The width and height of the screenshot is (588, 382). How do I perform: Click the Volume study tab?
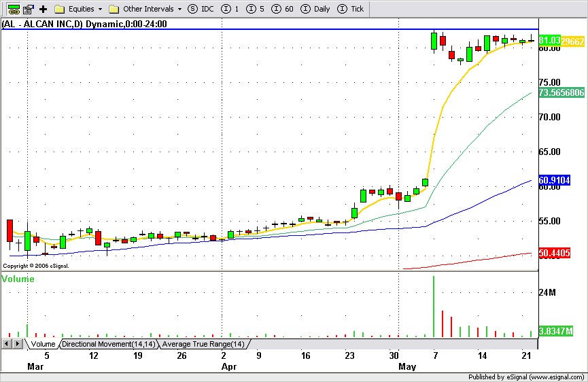[x=43, y=344]
